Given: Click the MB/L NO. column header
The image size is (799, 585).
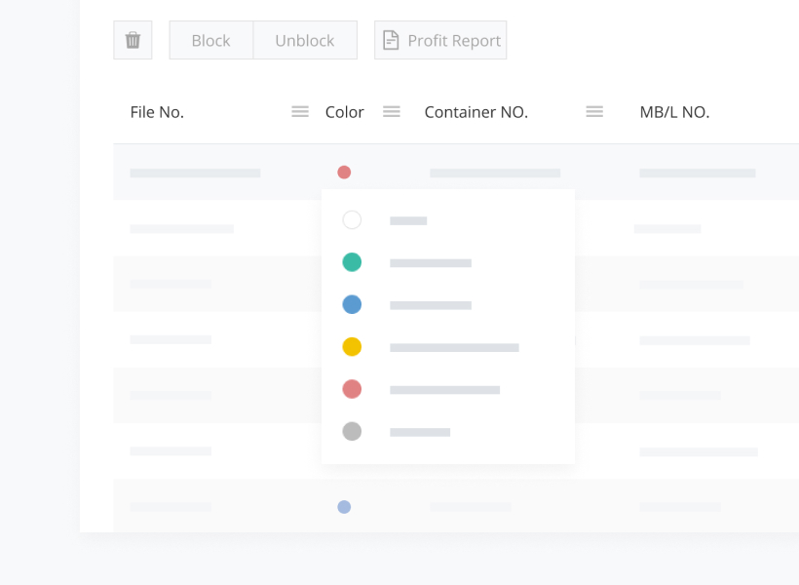Looking at the screenshot, I should coord(674,112).
